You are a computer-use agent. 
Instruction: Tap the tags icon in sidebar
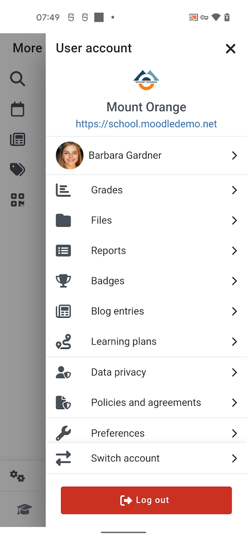coord(17,170)
